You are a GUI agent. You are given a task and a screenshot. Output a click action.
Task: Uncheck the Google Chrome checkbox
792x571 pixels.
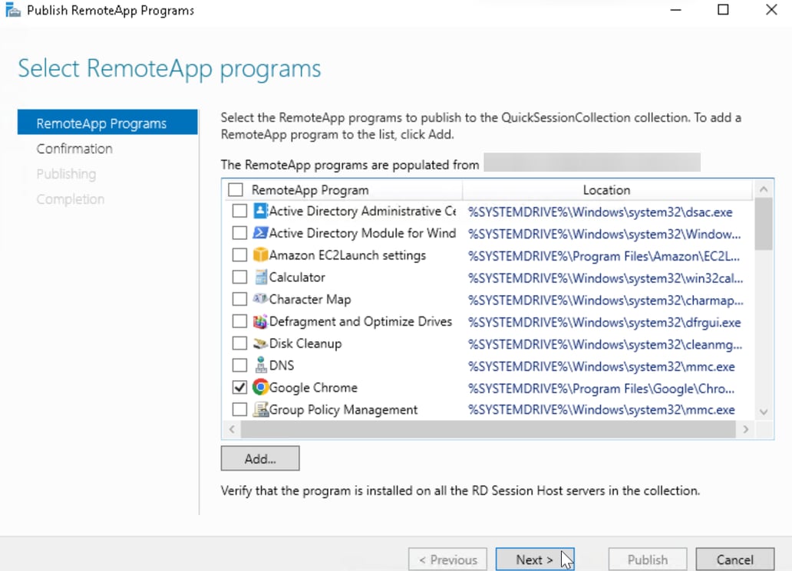239,387
